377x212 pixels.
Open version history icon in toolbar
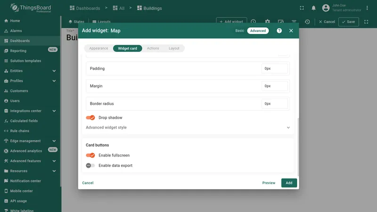click(x=307, y=22)
